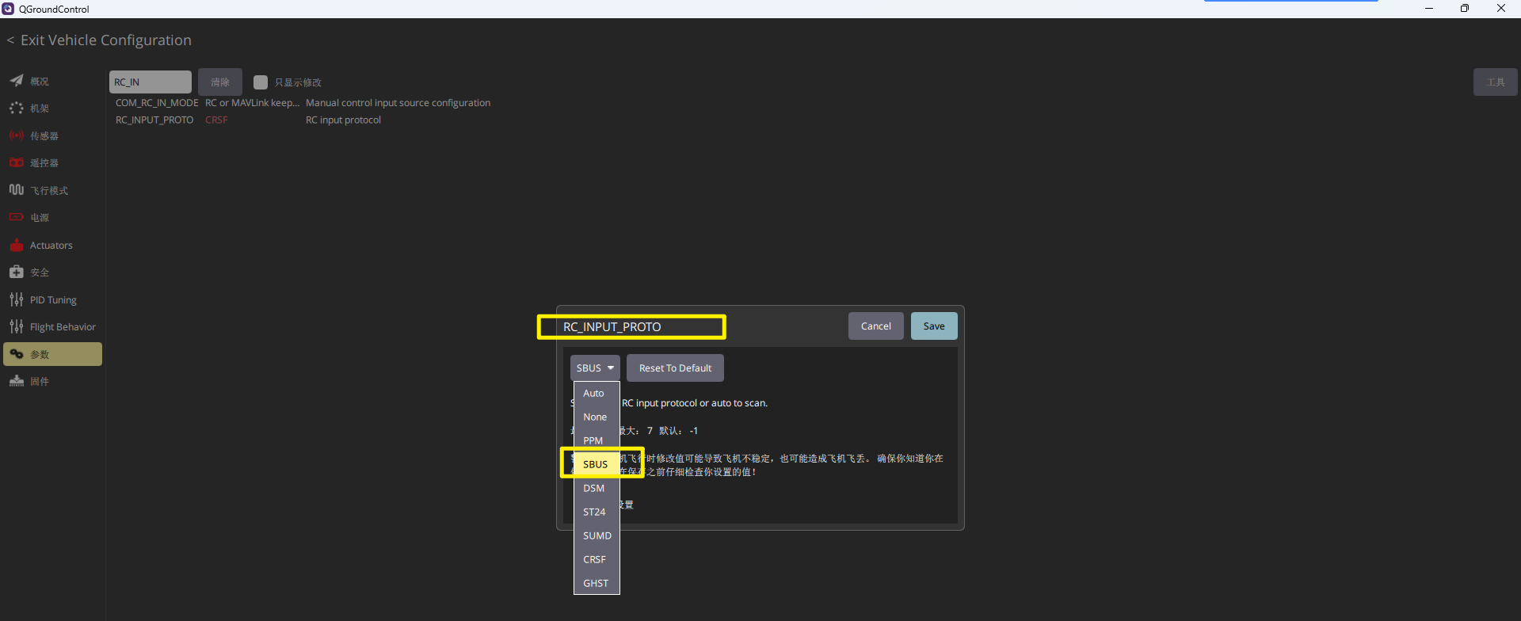Toggle the 只显示修改 checkbox
Viewport: 1521px width, 621px height.
pyautogui.click(x=261, y=82)
